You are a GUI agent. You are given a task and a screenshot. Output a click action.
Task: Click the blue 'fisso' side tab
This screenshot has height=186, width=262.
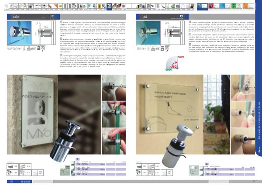[259, 149]
